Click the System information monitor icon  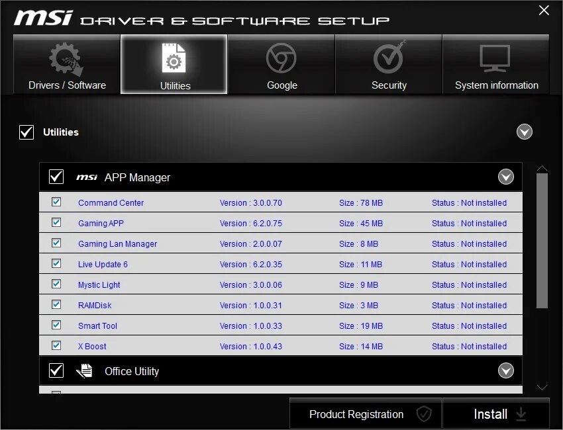(495, 58)
